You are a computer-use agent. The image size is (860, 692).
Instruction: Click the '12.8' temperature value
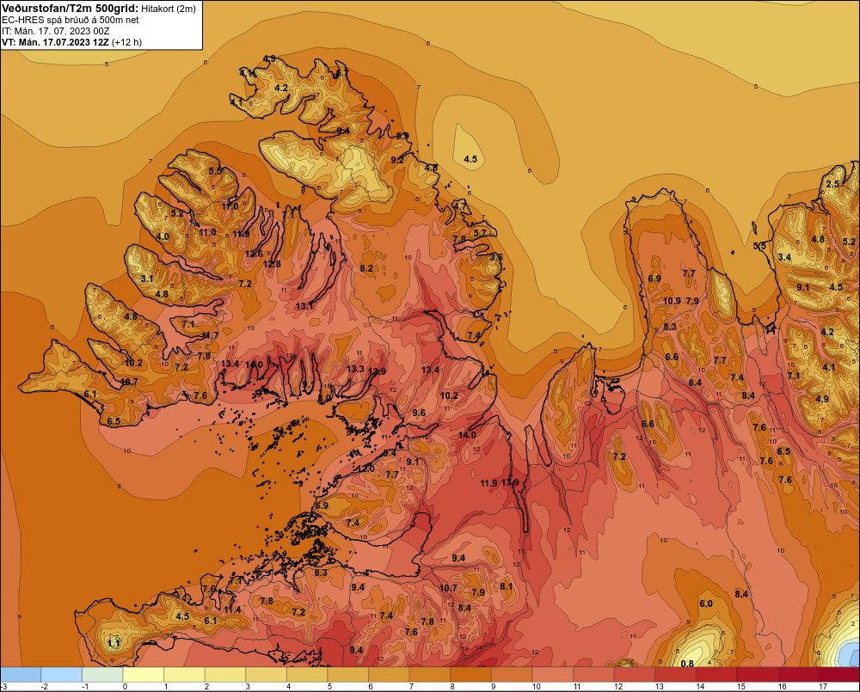pos(272,264)
